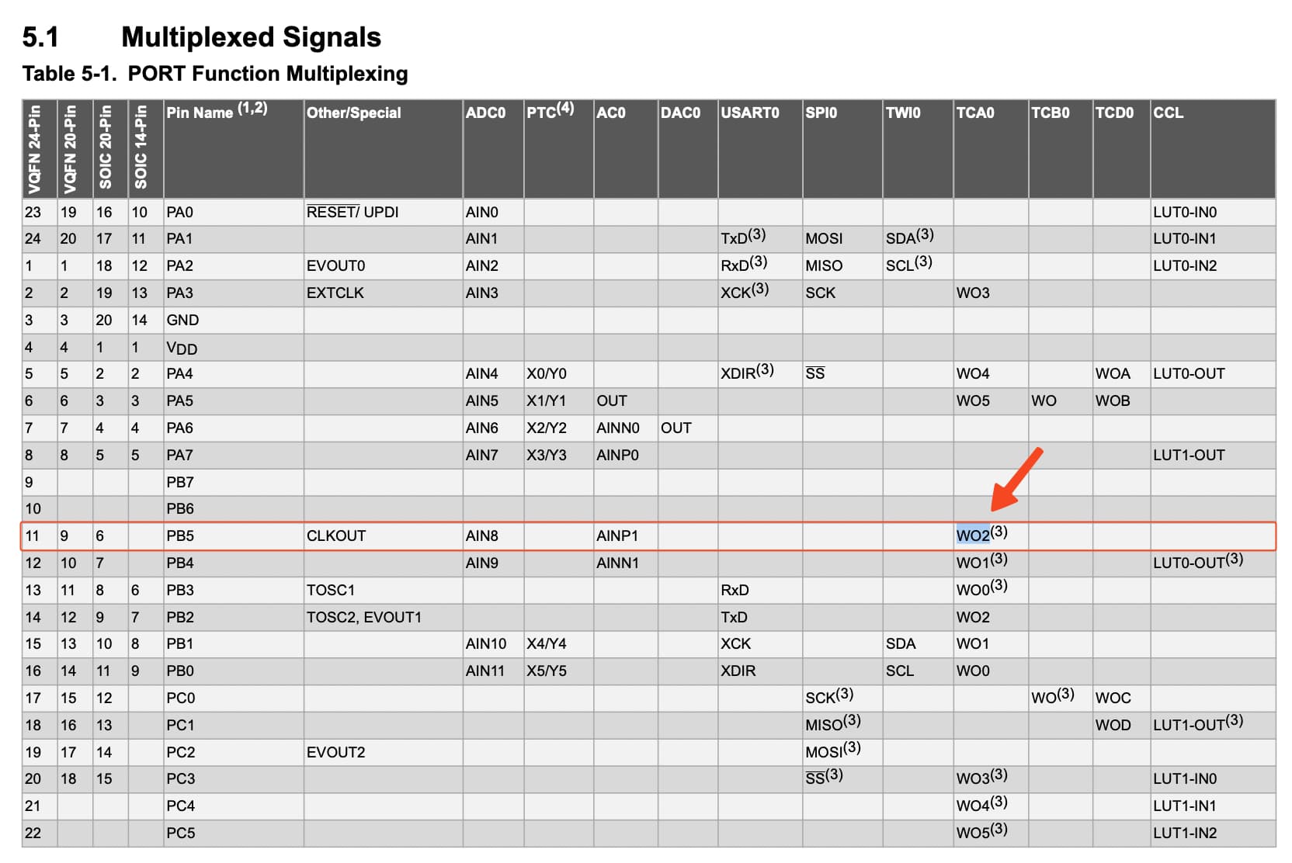Click the EVOUT2 cell in PC2 row
The height and width of the screenshot is (863, 1292).
coord(335,752)
